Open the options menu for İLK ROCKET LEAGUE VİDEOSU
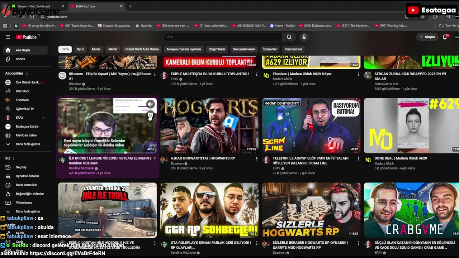 155,158
